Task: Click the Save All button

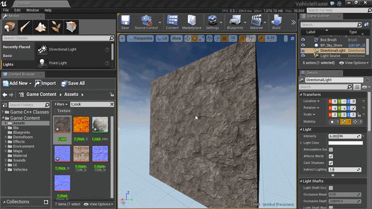Action: 73,84
